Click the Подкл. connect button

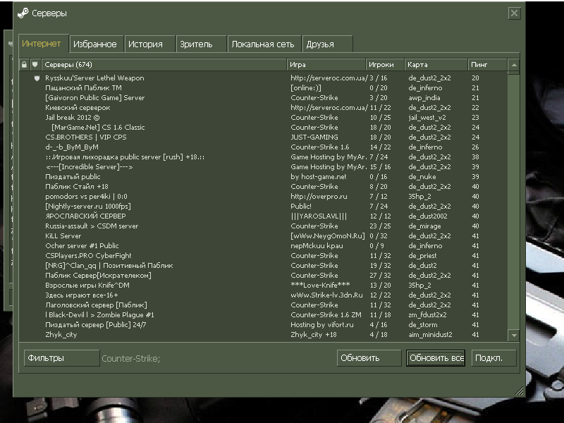click(x=493, y=358)
